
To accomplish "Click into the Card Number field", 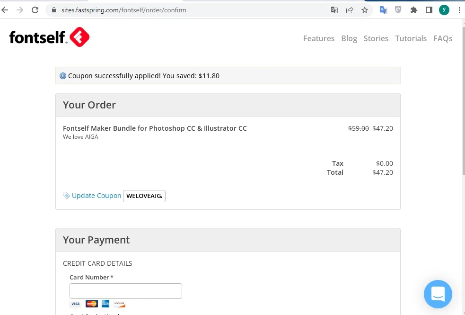I will click(x=126, y=291).
